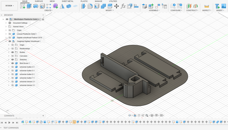Image resolution: width=228 pixels, height=130 pixels.
Task: Collapse the Zaaghulp Digitale Schuifmaat:1 node
Action: coord(6,41)
